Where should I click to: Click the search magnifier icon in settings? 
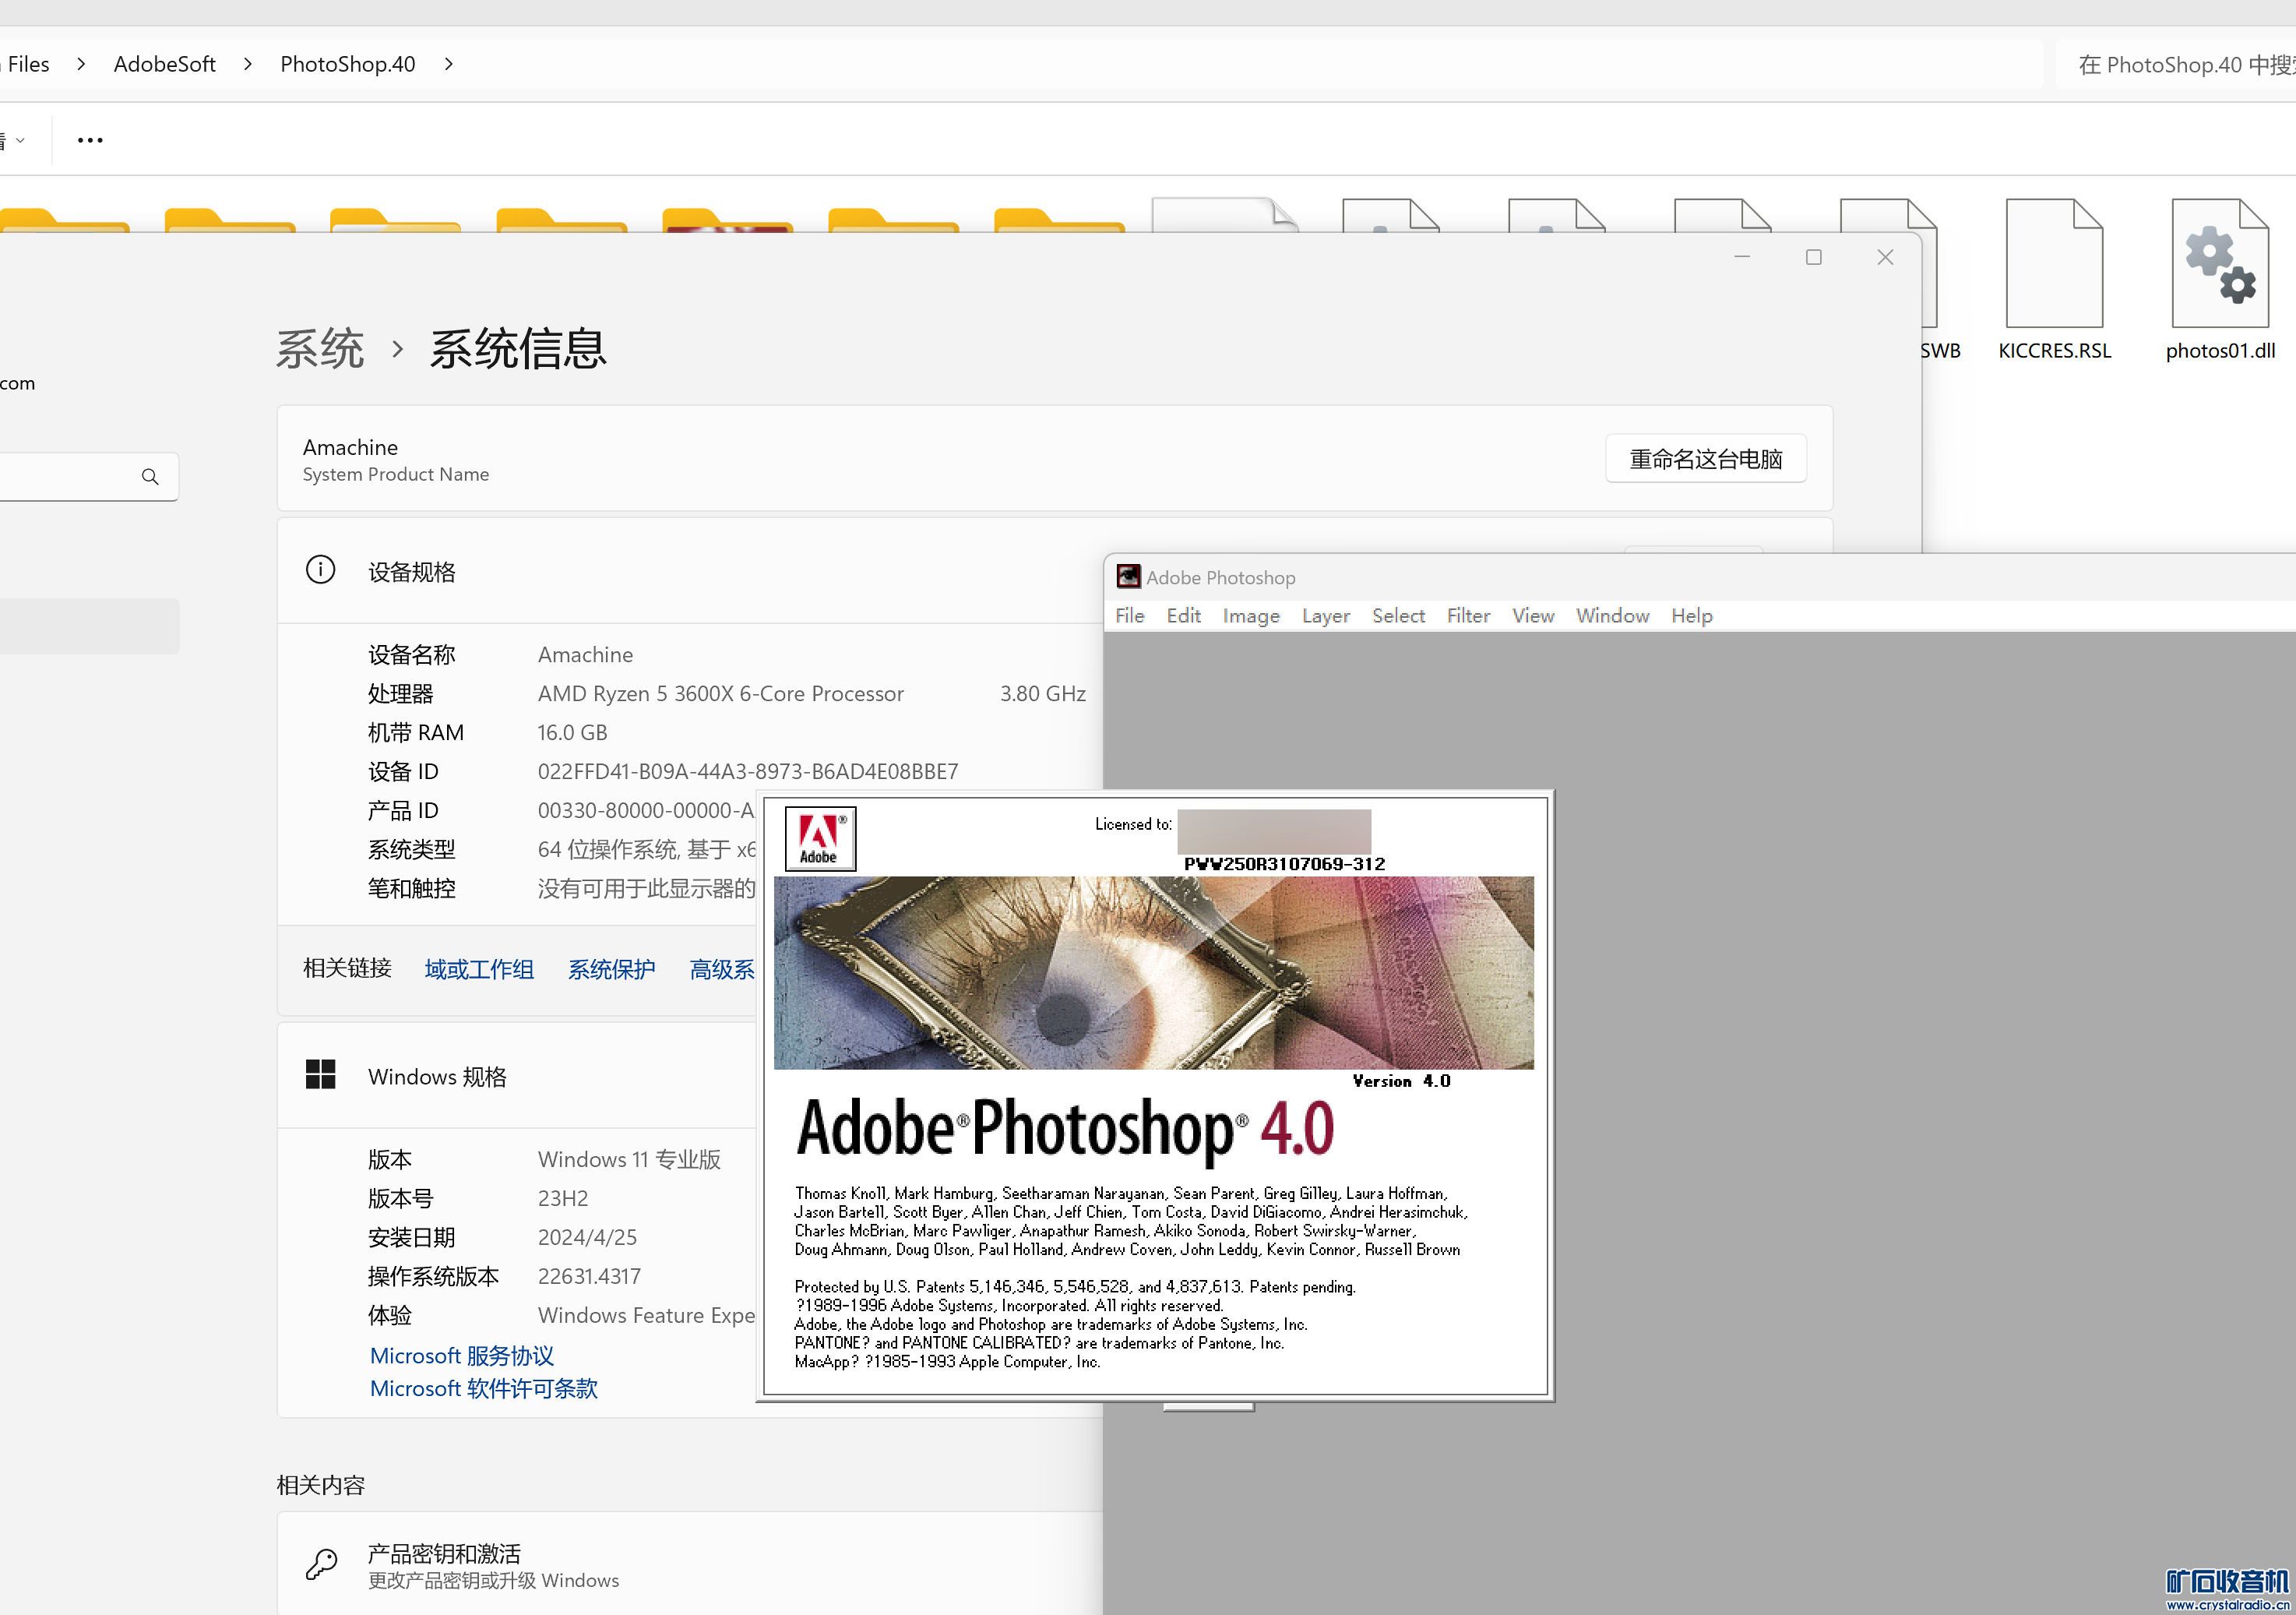(150, 477)
